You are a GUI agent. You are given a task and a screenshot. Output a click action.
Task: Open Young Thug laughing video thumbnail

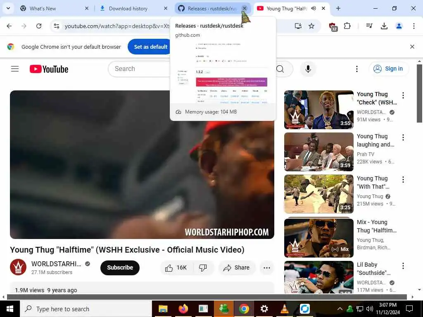click(319, 152)
